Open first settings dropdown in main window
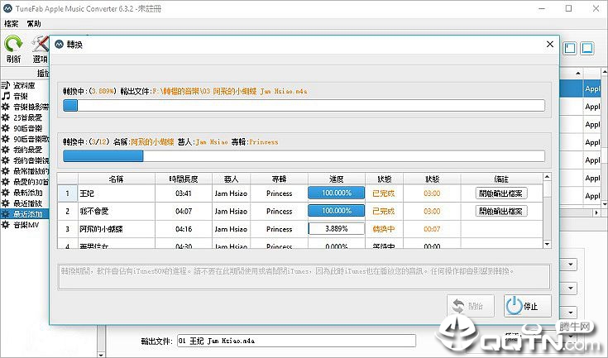The width and height of the screenshot is (608, 358). click(571, 265)
